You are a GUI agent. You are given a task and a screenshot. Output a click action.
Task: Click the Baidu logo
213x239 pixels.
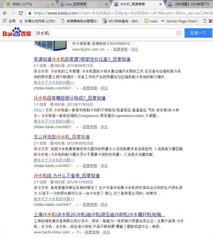(17, 33)
